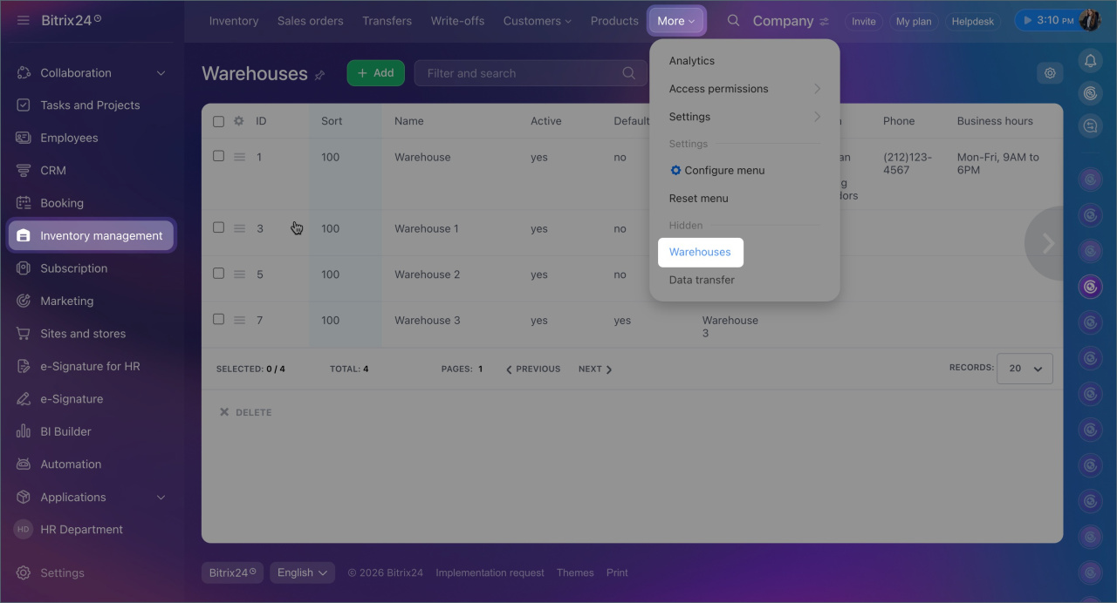Click the pin icon next to Warehouses title
This screenshot has width=1117, height=603.
319,75
